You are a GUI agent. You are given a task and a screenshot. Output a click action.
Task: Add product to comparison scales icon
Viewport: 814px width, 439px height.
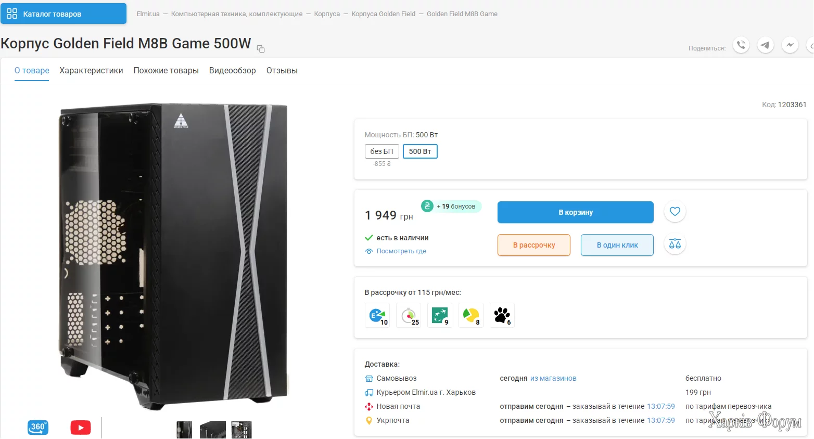[x=675, y=244]
